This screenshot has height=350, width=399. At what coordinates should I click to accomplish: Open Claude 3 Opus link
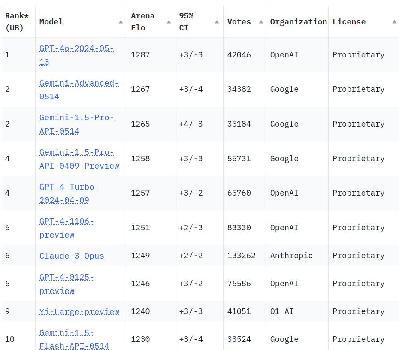pyautogui.click(x=72, y=256)
